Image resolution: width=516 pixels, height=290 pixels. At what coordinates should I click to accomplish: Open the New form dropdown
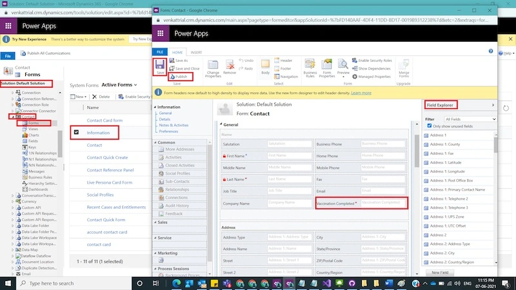click(x=78, y=97)
